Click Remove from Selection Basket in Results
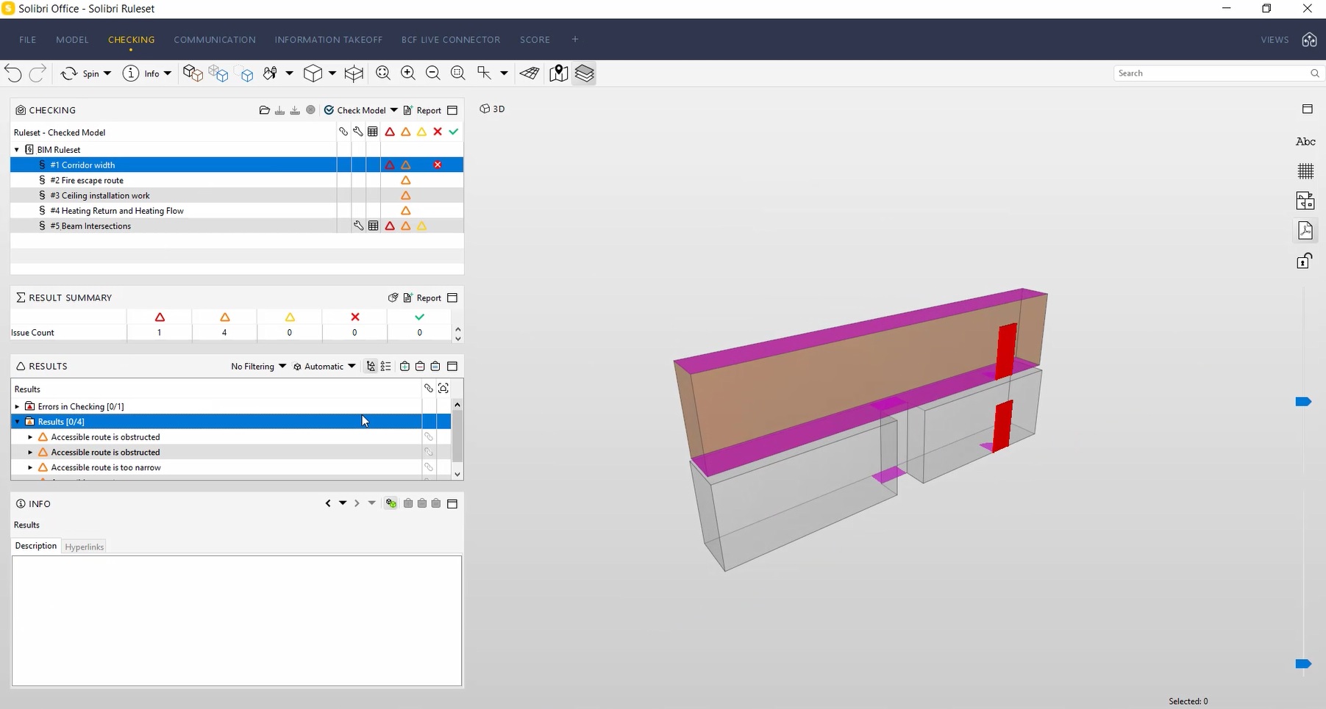The image size is (1326, 709). (x=420, y=366)
